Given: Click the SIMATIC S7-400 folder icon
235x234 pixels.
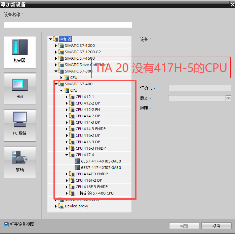Looking at the screenshot, I should (x=61, y=84).
